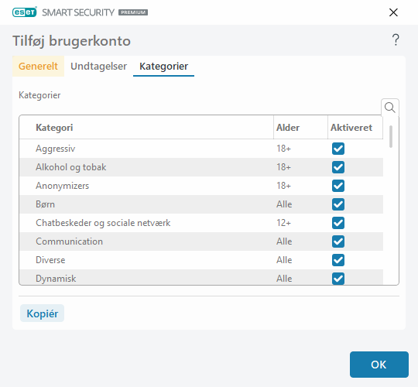Click the Alle age for Børn

tap(284, 204)
